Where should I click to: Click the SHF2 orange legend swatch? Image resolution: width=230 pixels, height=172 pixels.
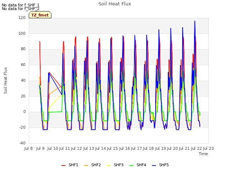coord(86,166)
